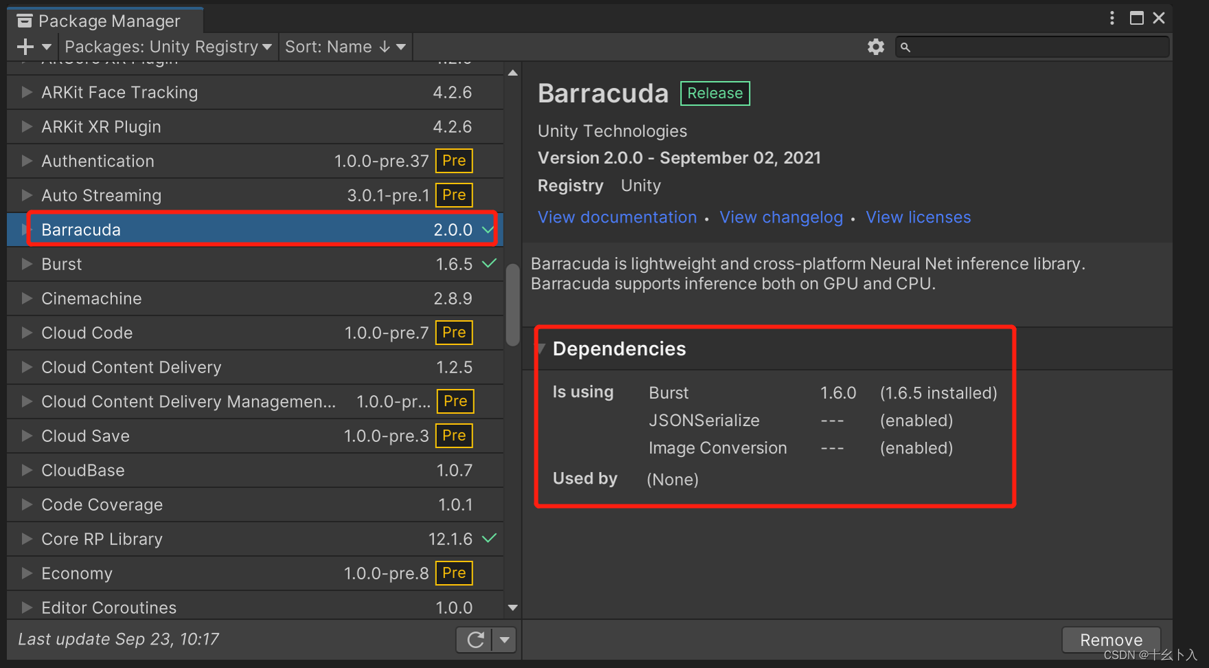
Task: Expand the Burst package row
Action: pos(27,264)
